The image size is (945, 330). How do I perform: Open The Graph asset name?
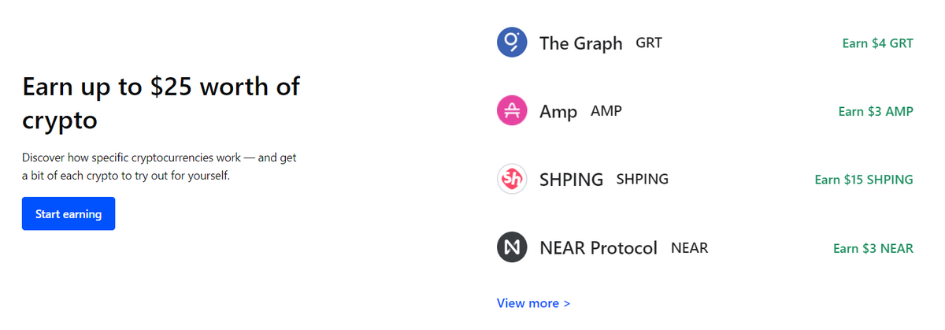click(x=581, y=43)
